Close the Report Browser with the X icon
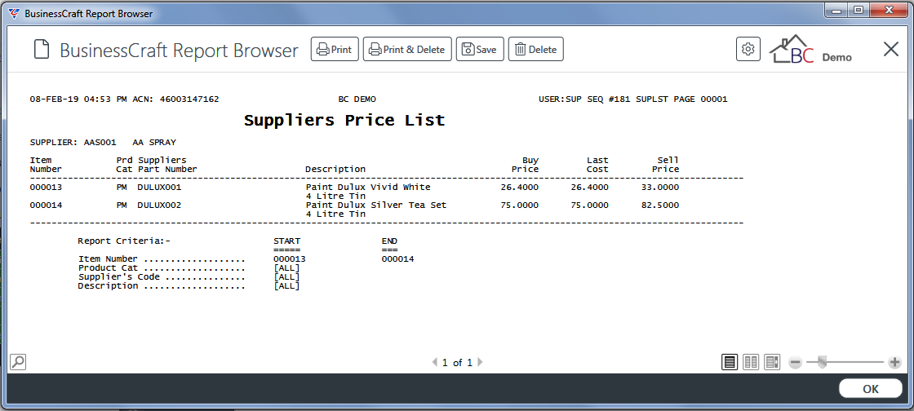 (x=890, y=50)
